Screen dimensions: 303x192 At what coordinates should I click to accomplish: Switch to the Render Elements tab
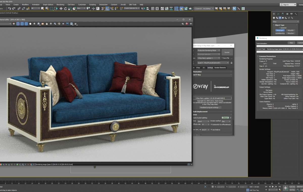click(x=220, y=68)
